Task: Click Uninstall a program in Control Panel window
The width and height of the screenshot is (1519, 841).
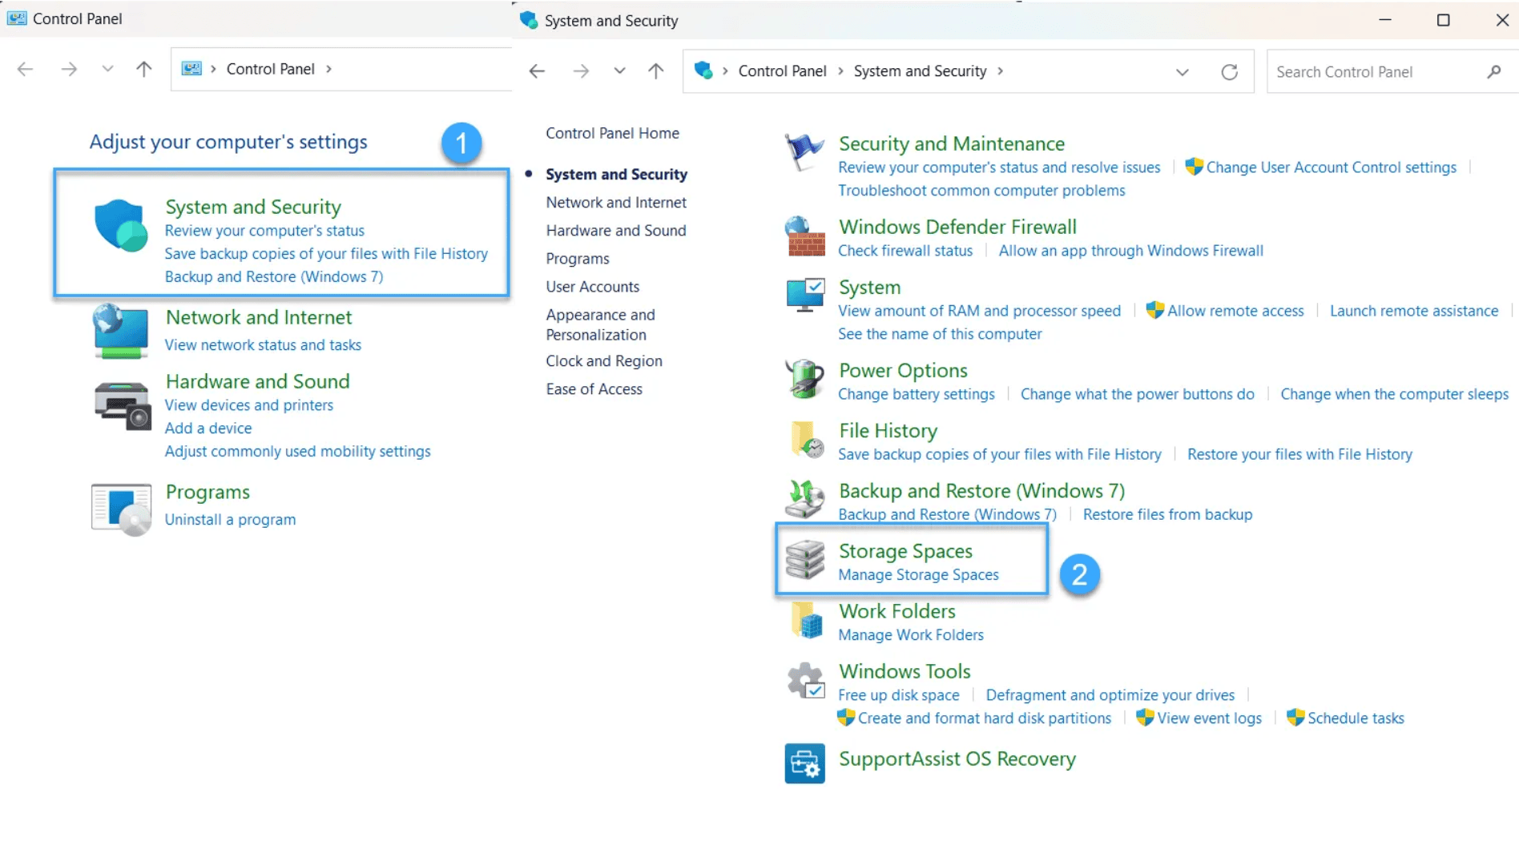Action: pyautogui.click(x=230, y=520)
